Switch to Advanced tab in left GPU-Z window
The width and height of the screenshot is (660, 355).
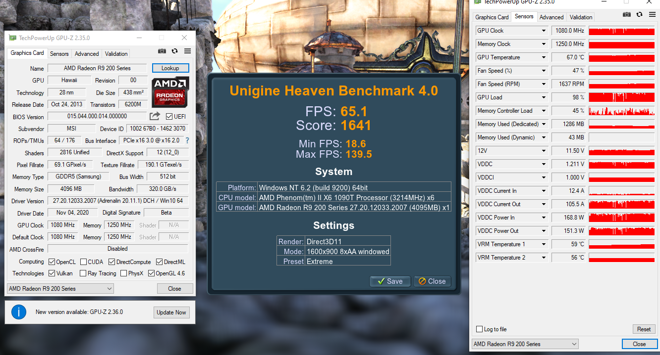87,53
